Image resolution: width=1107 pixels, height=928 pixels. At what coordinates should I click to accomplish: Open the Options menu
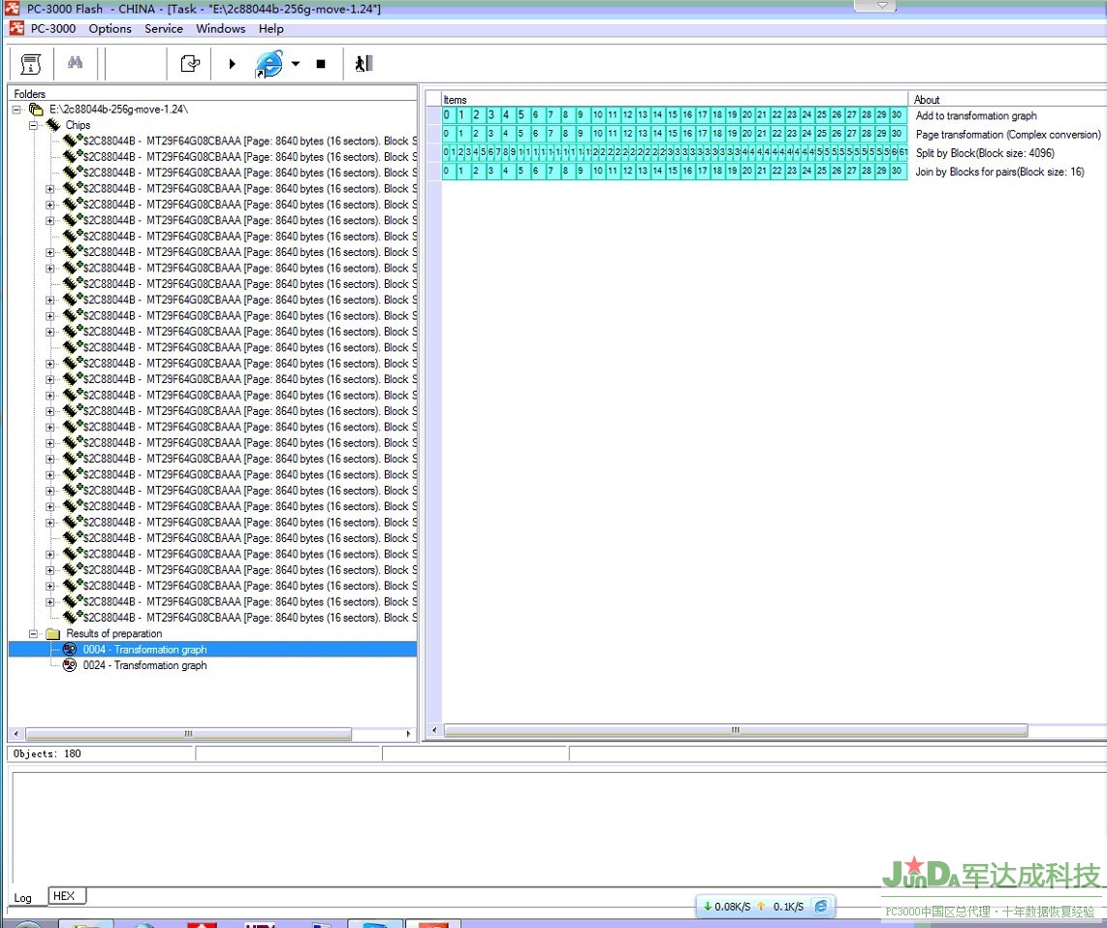(110, 28)
